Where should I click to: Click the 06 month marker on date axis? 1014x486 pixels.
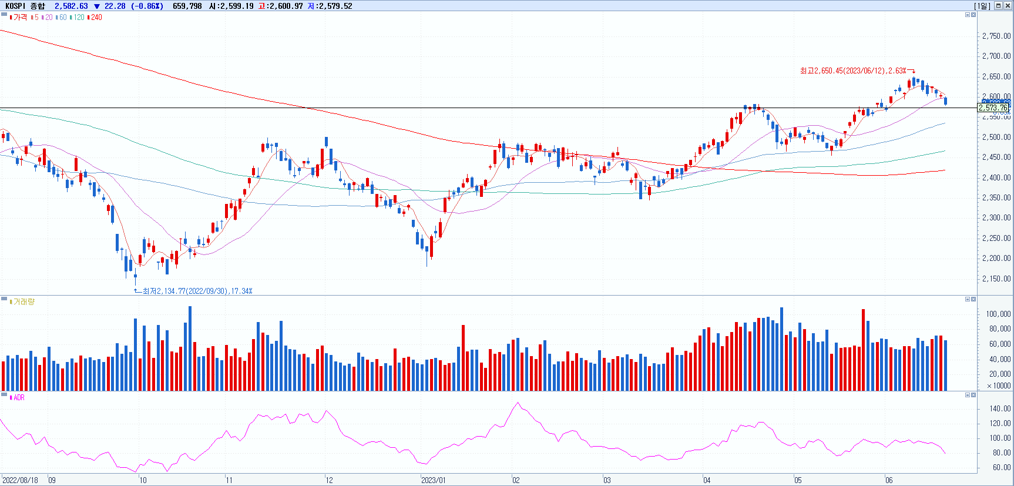click(x=889, y=480)
